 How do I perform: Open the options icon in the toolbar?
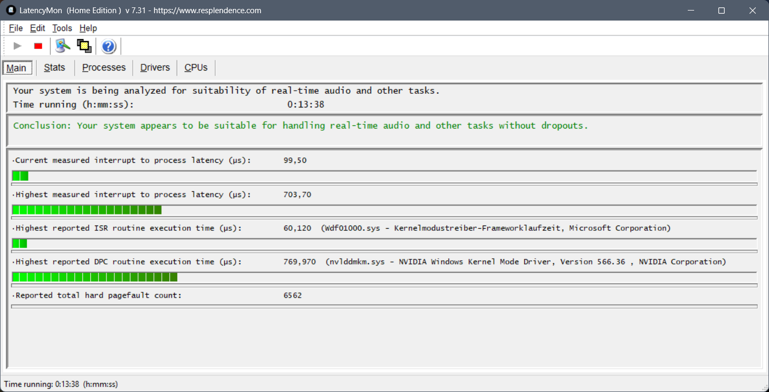(63, 46)
